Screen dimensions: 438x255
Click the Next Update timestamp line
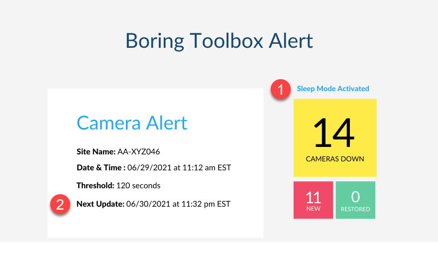(x=153, y=204)
